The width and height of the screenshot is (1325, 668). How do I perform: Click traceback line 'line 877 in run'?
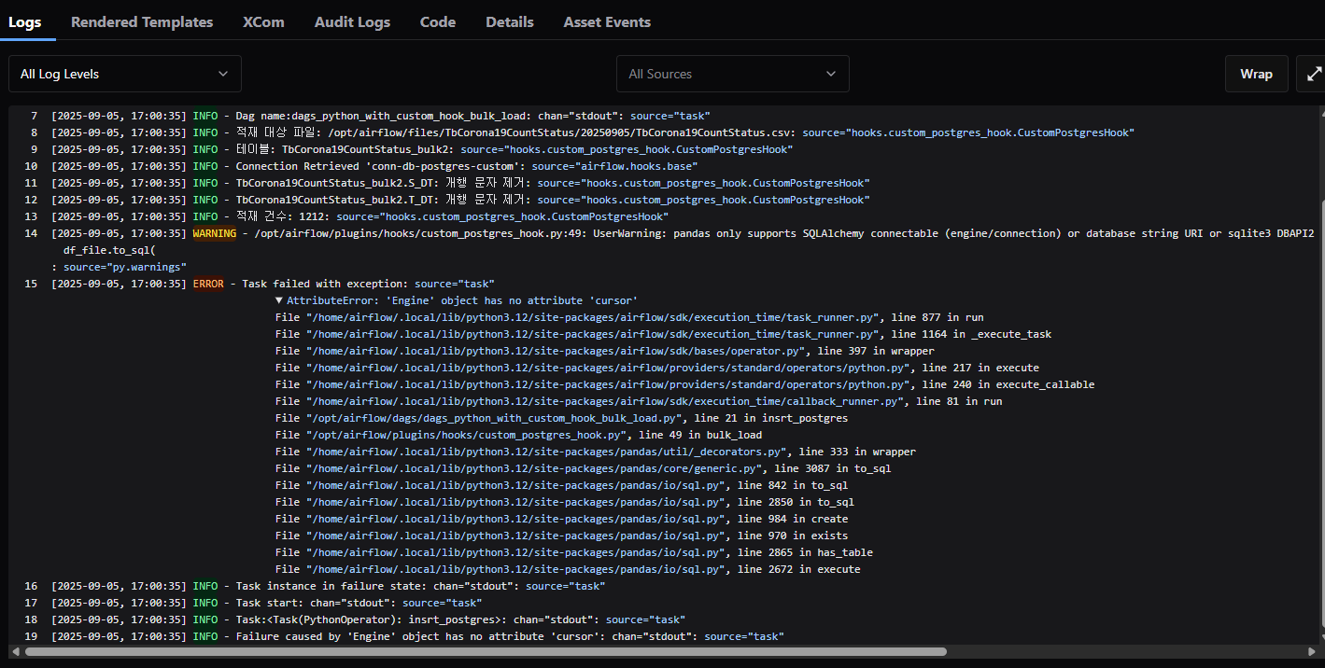coord(937,317)
